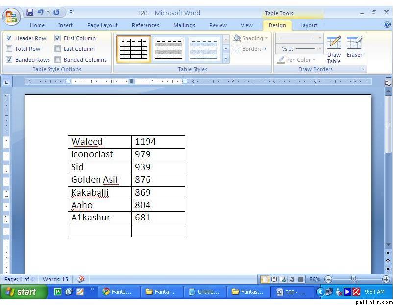Open the Shading dropdown
The image size is (393, 305).
[251, 38]
